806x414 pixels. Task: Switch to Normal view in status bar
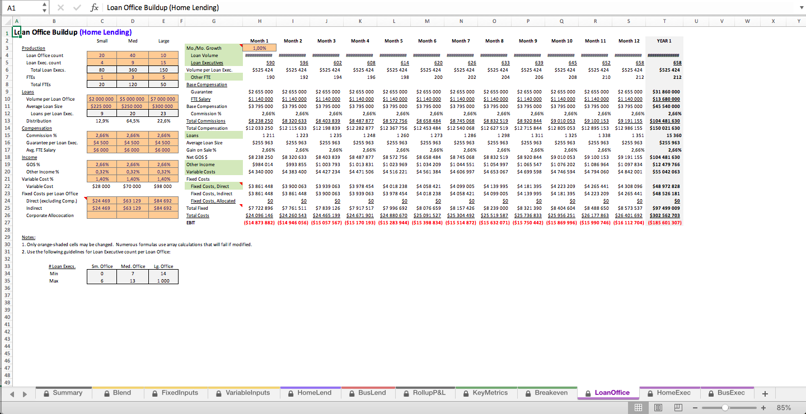point(638,407)
